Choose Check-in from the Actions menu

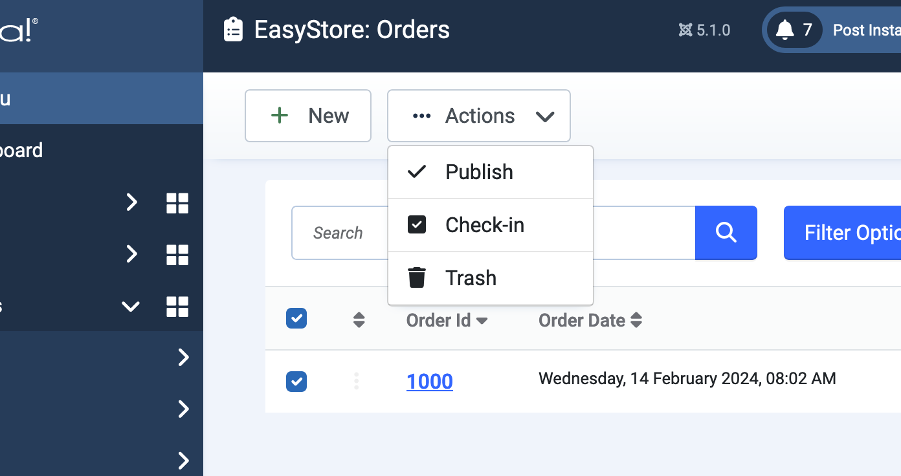coord(485,224)
